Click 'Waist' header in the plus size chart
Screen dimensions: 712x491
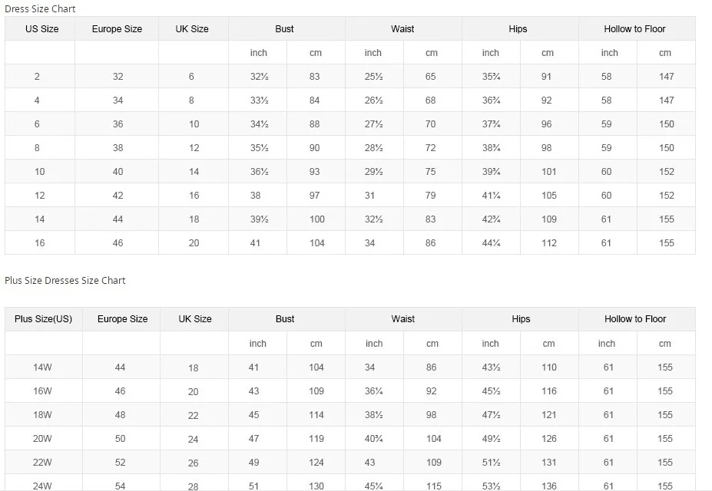pos(402,319)
